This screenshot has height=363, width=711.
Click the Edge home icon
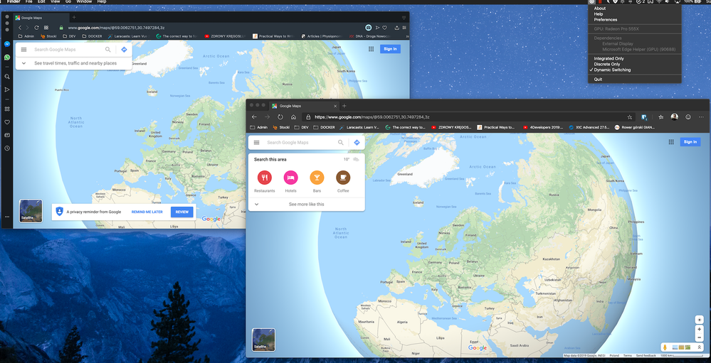[293, 117]
